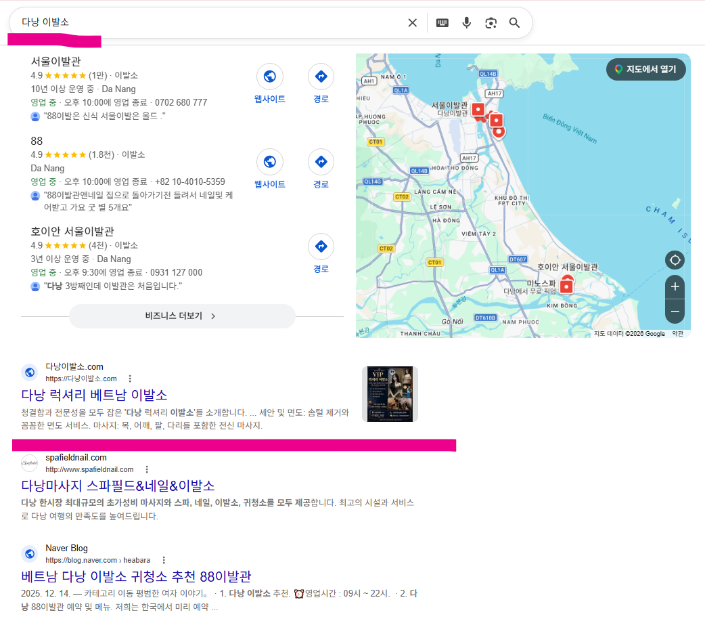This screenshot has width=705, height=623.
Task: Click the Naver Blog site favicon
Action: point(30,554)
